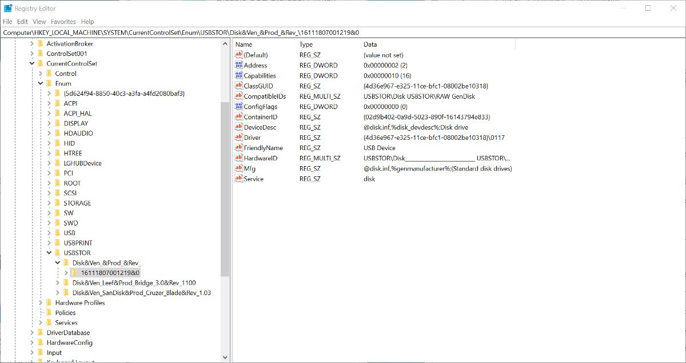Click the Hardware Profiles folder icon
686x363 pixels.
(x=49, y=302)
